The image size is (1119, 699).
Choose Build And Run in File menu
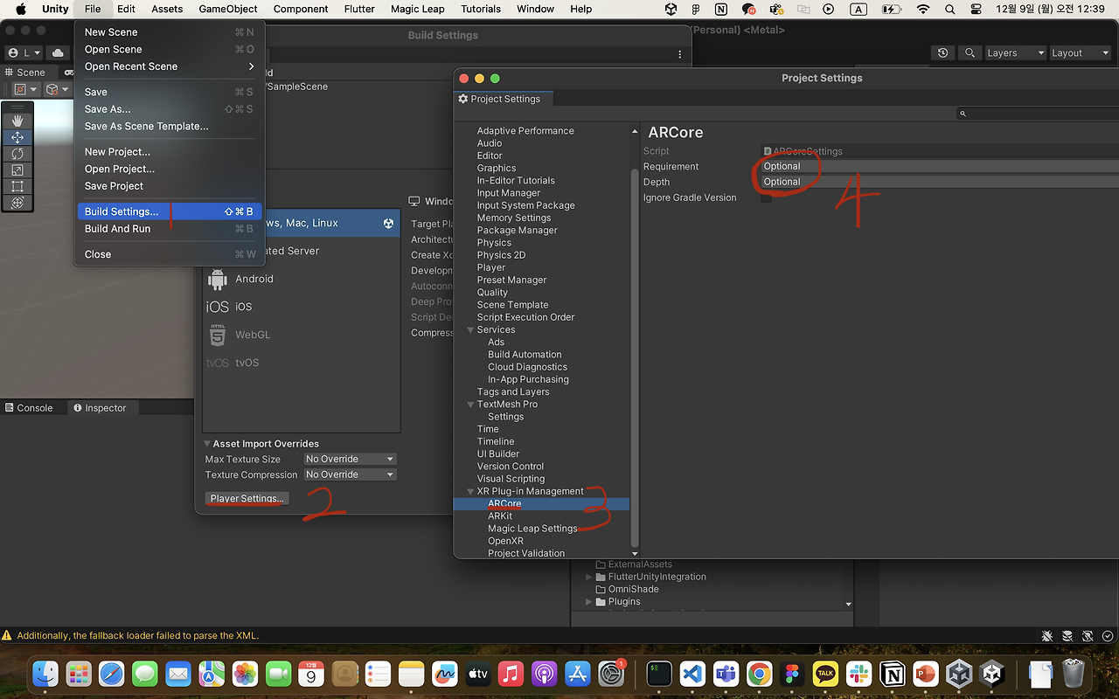pyautogui.click(x=169, y=229)
